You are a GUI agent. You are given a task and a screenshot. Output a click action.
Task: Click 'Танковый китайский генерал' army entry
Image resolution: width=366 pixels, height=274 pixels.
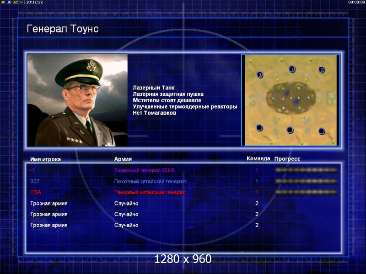click(150, 192)
